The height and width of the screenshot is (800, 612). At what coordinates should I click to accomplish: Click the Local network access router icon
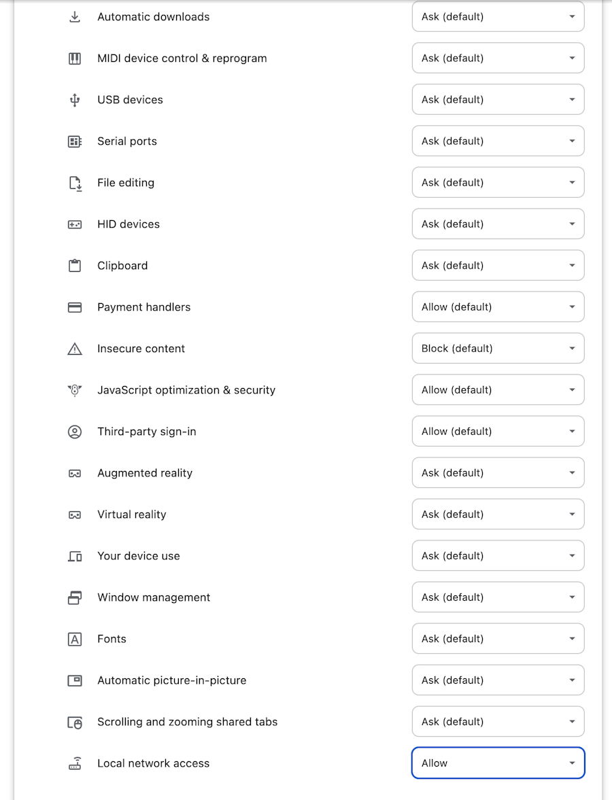coord(75,763)
